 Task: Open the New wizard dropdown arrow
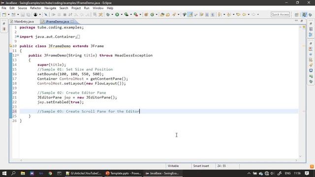pyautogui.click(x=8, y=14)
